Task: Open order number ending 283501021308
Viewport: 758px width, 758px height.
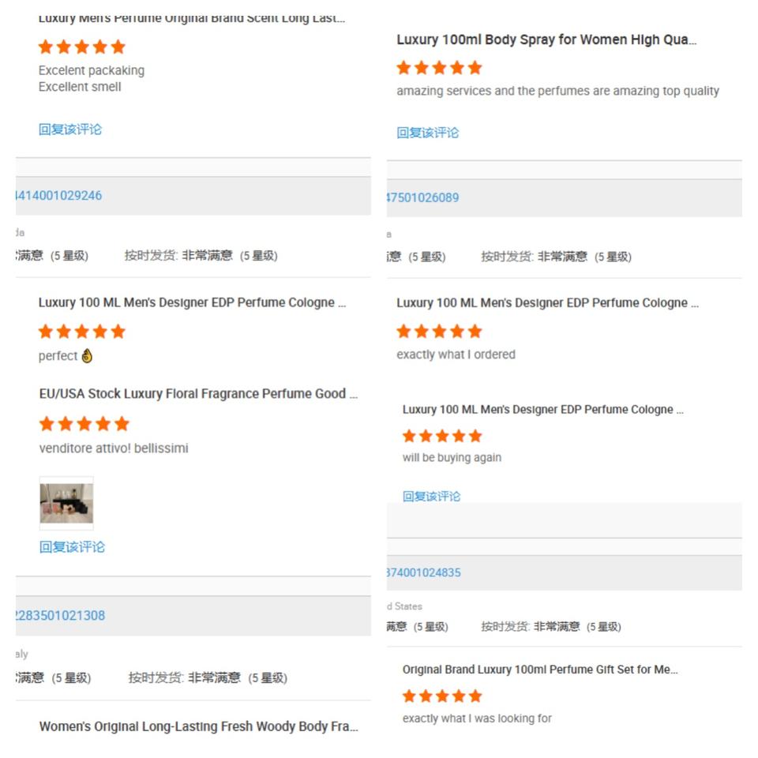Action: (60, 616)
